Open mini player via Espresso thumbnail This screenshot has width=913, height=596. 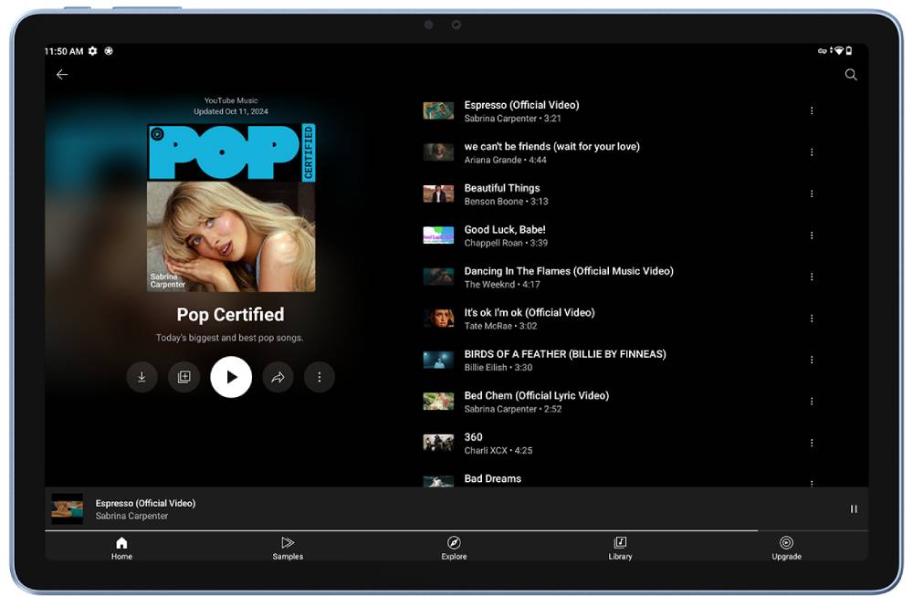[67, 509]
